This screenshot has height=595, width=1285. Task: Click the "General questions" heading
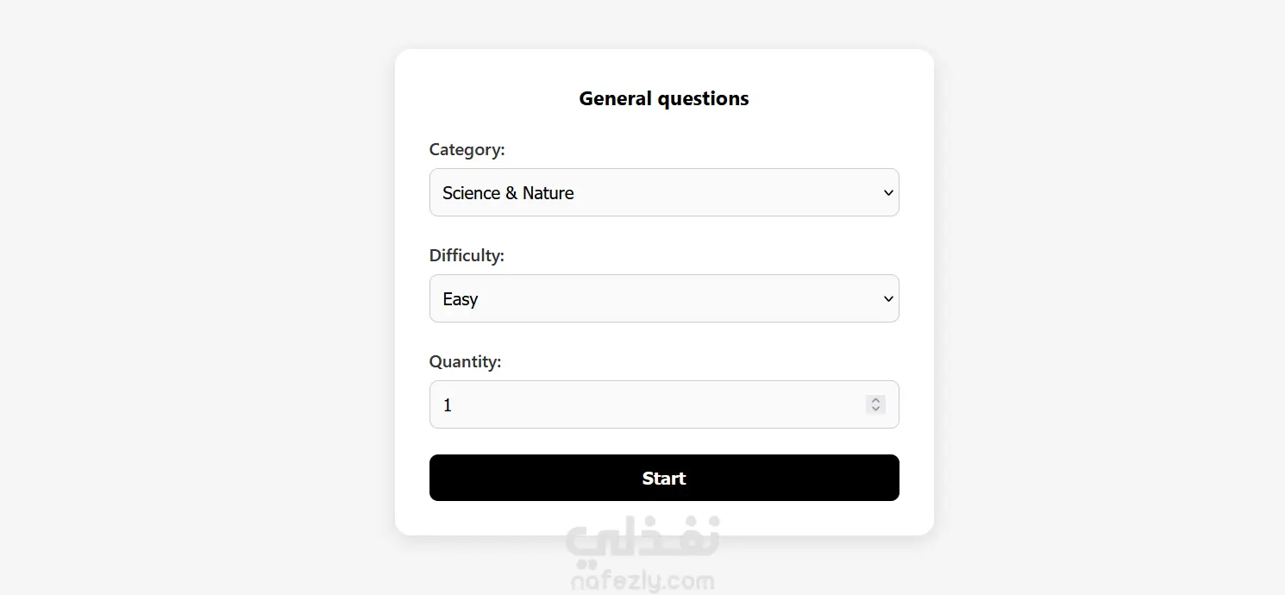pyautogui.click(x=663, y=98)
